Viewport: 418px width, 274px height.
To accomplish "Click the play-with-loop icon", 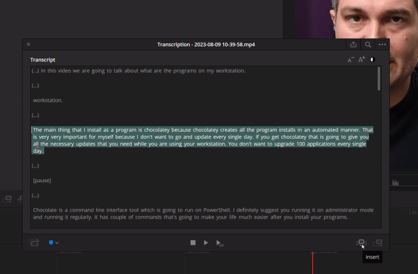I will click(220, 243).
